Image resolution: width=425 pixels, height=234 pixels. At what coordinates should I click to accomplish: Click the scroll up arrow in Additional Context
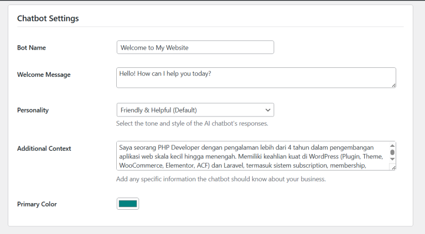click(392, 146)
